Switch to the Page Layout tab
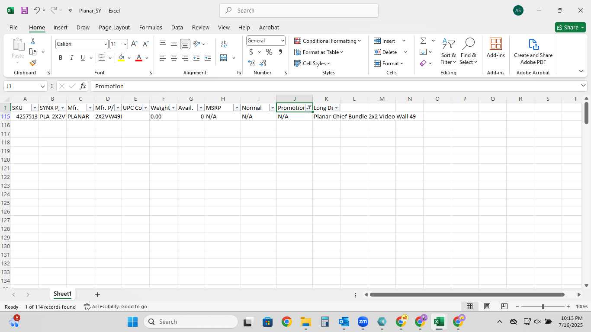The image size is (591, 332). pos(114,27)
